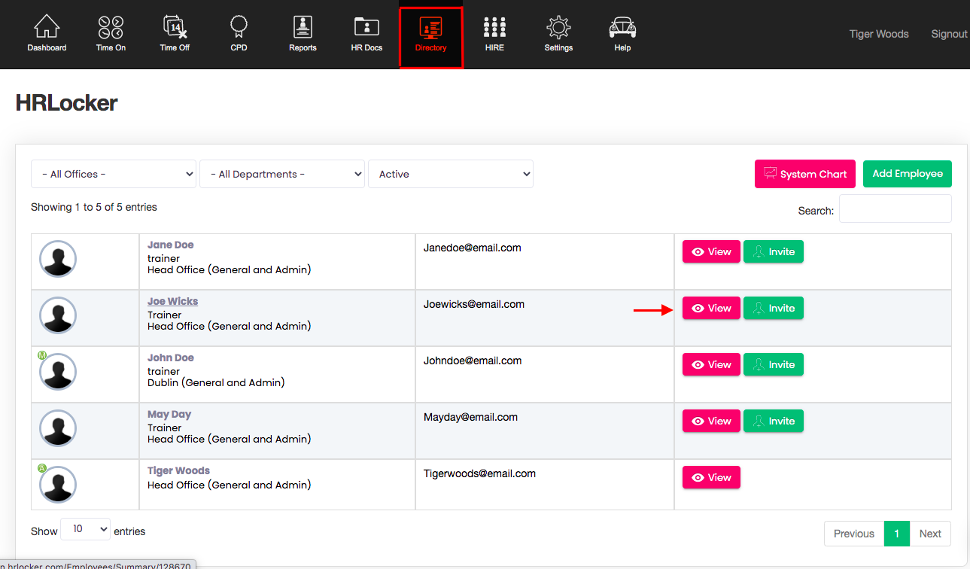Open the Reports icon
The width and height of the screenshot is (970, 569).
(x=303, y=29)
